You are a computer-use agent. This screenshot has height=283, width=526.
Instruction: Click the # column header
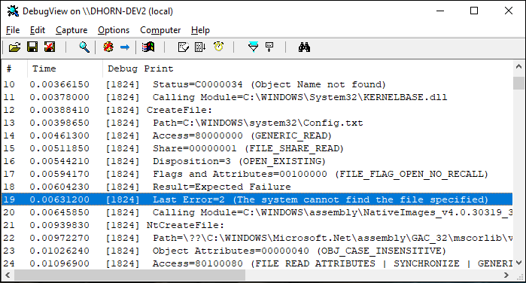coord(14,68)
